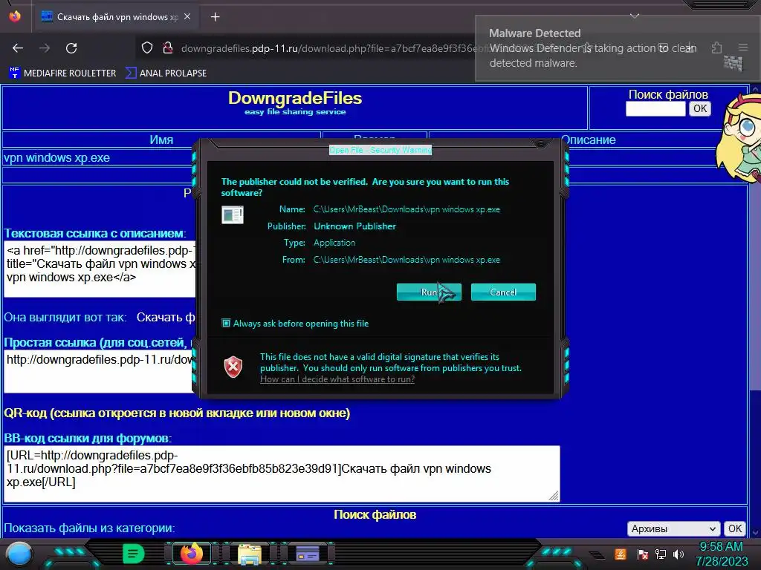Click the QR-код heading text
761x570 pixels.
[177, 413]
